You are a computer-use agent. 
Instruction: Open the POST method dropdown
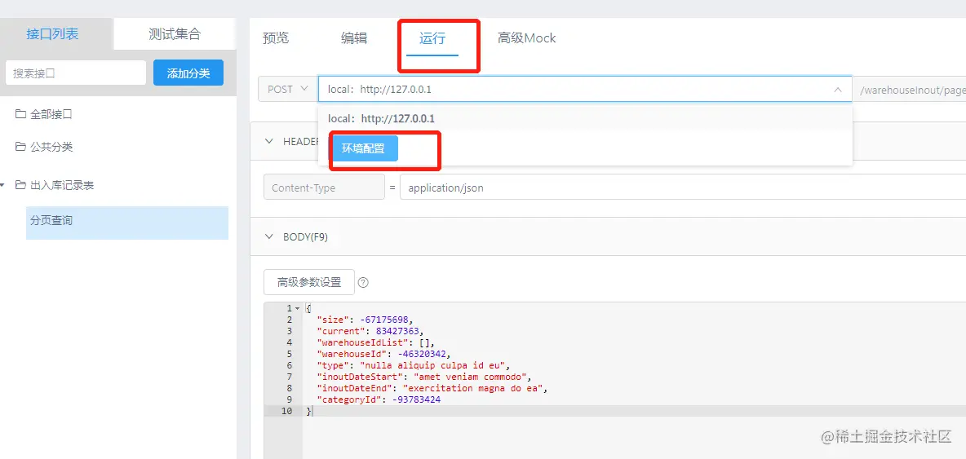coord(288,89)
